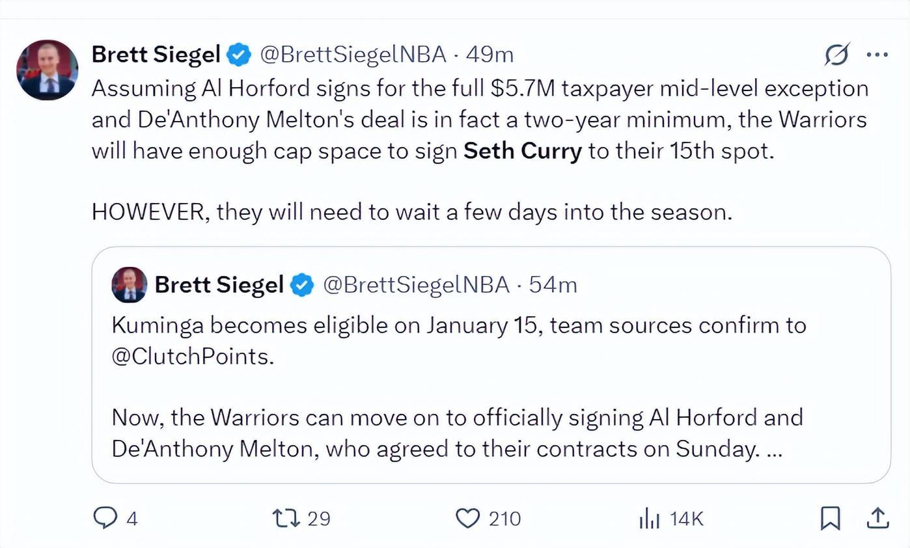Image resolution: width=910 pixels, height=548 pixels.
Task: Click the 49m timestamp
Action: click(489, 55)
